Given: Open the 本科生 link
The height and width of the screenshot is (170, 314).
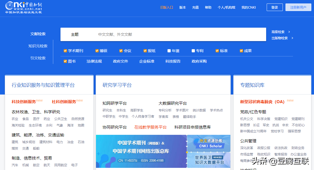Looking at the screenshot, I should [121, 110].
